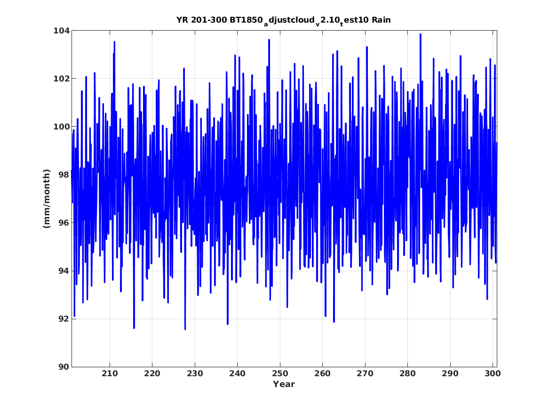Click the plot title text
The width and height of the screenshot is (549, 412).
[284, 20]
